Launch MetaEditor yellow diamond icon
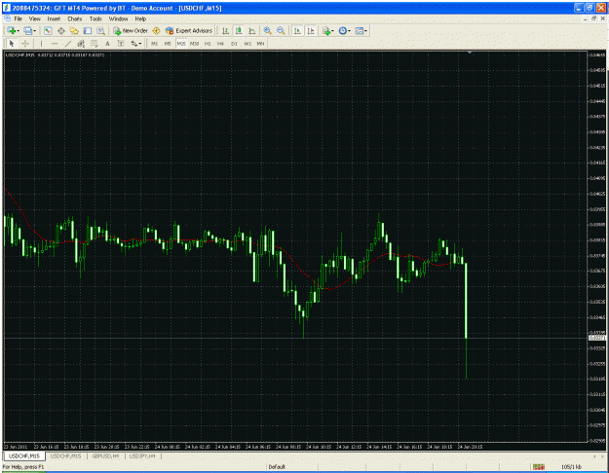 (156, 30)
